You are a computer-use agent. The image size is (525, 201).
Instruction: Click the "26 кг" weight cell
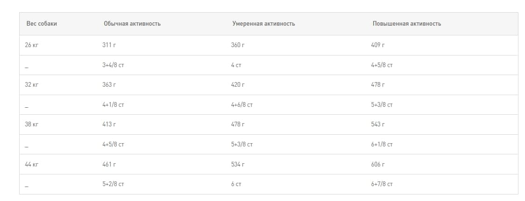coord(31,45)
